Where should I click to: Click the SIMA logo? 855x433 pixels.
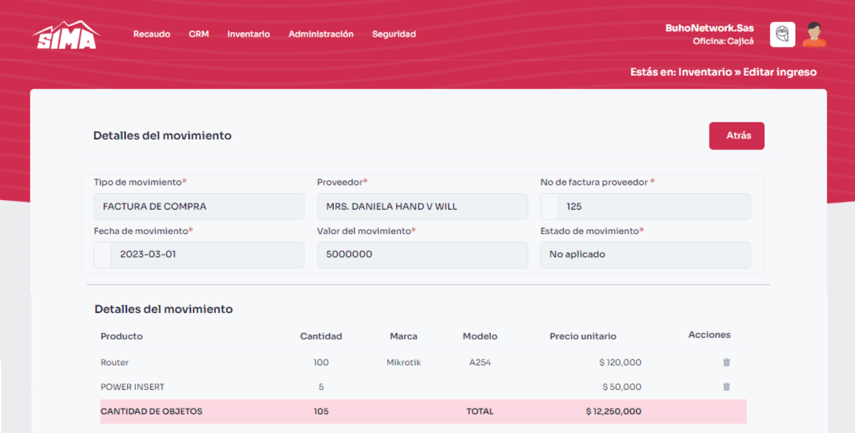point(66,35)
